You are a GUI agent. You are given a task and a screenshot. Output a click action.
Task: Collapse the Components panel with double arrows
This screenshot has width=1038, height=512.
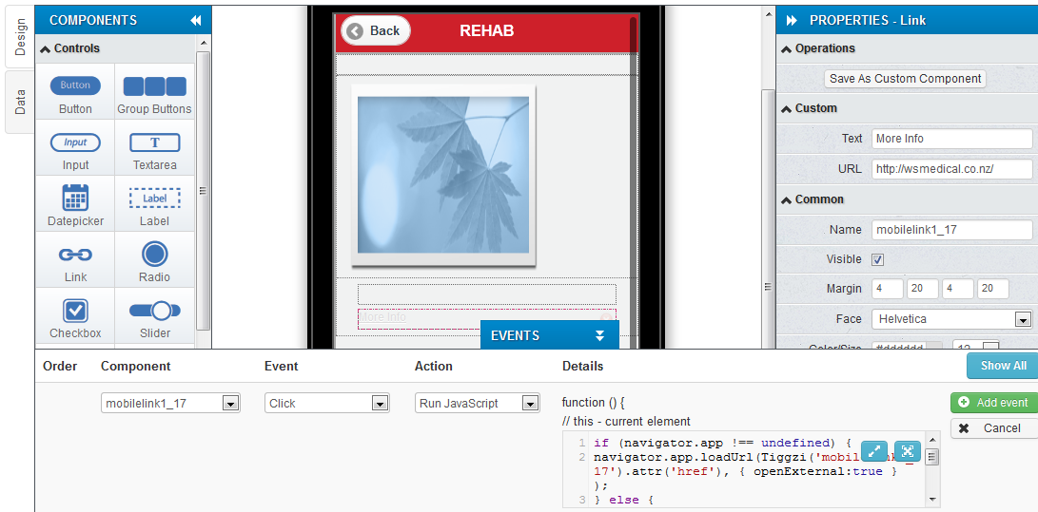195,20
